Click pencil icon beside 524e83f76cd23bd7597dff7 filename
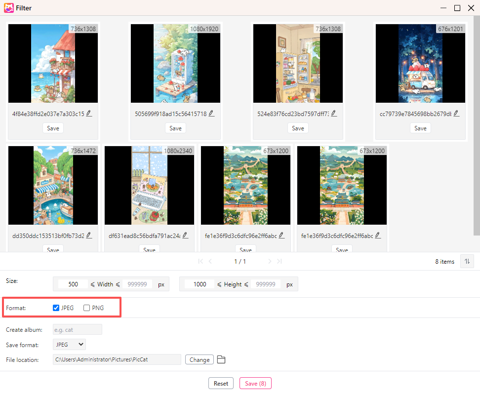 pos(334,114)
